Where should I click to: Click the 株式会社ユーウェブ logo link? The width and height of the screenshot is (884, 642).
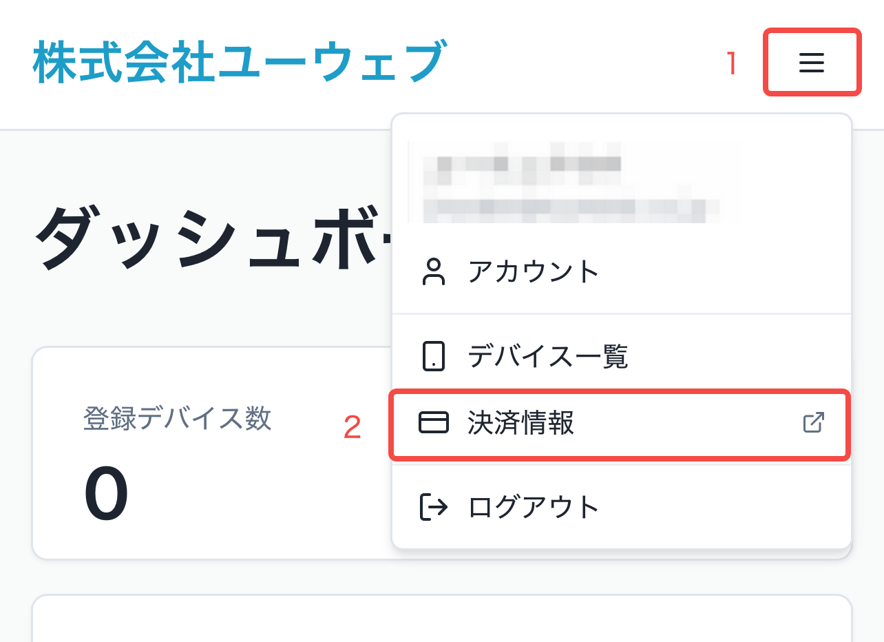click(x=238, y=63)
